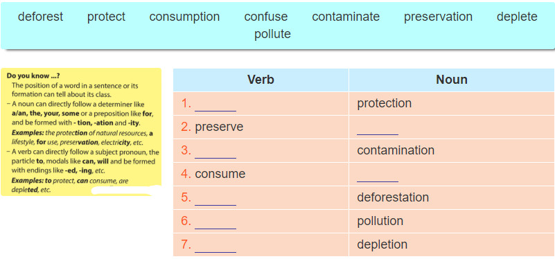Click the 'Noun' column header
The image size is (555, 259).
452,80
